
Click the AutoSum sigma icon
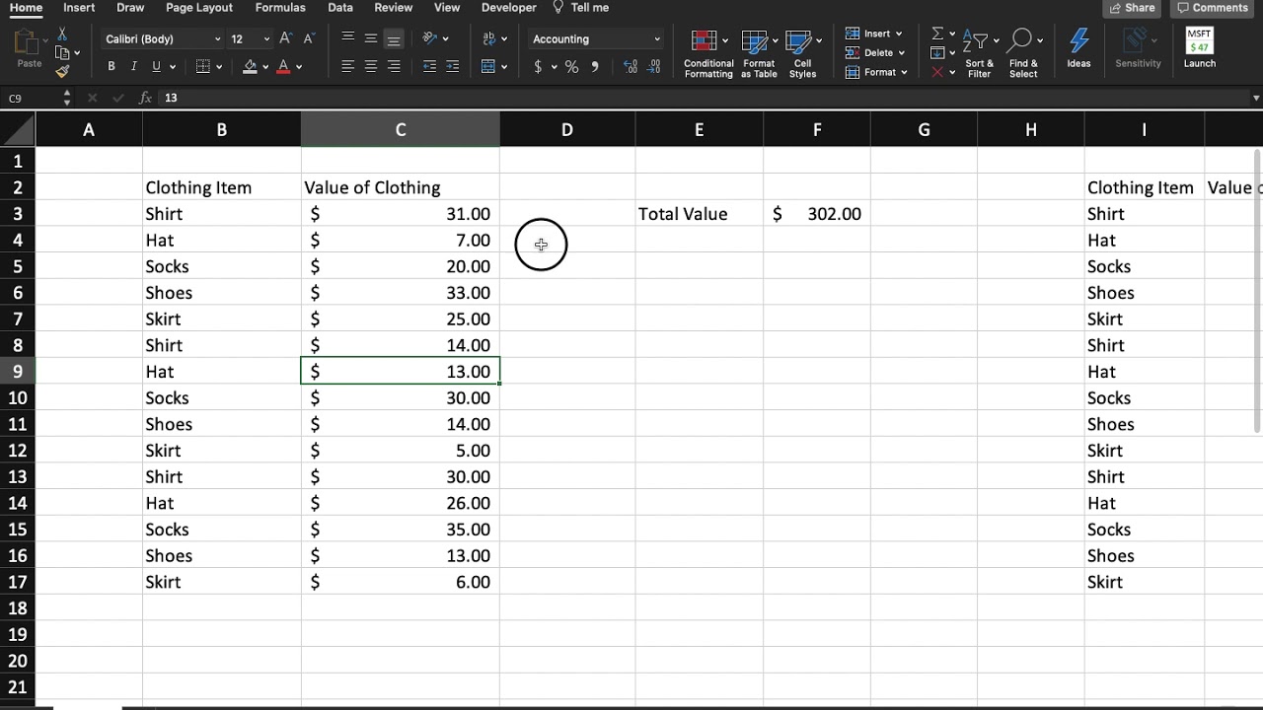pos(937,34)
